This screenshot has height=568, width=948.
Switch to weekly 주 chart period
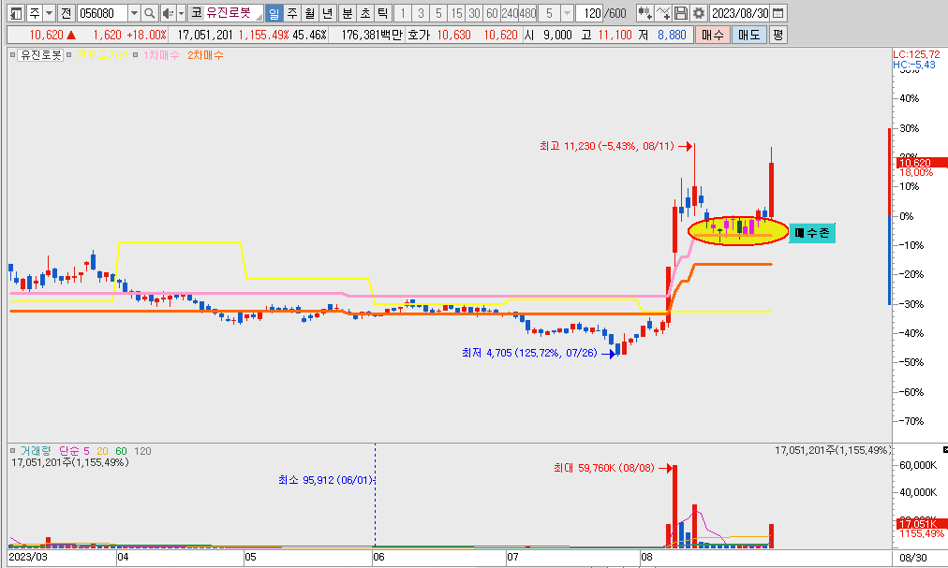291,13
